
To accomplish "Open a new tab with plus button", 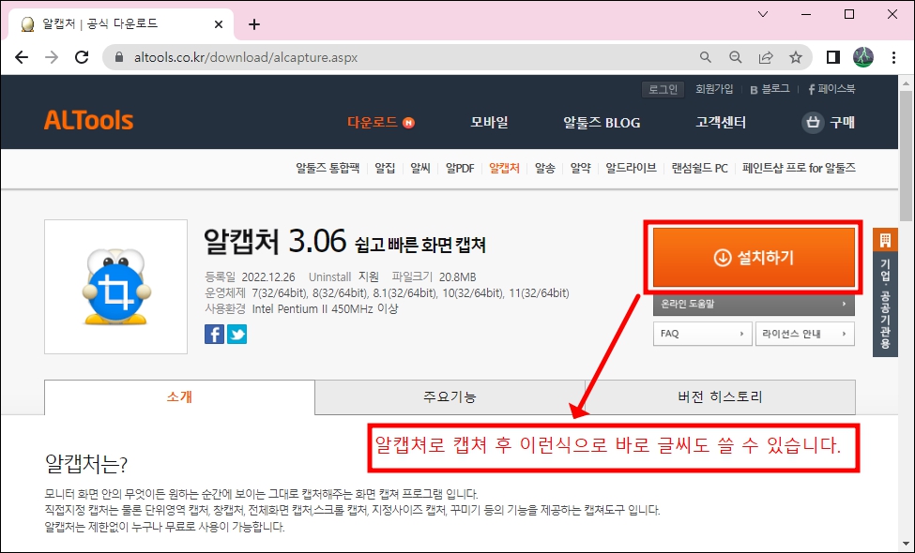I will 253,24.
